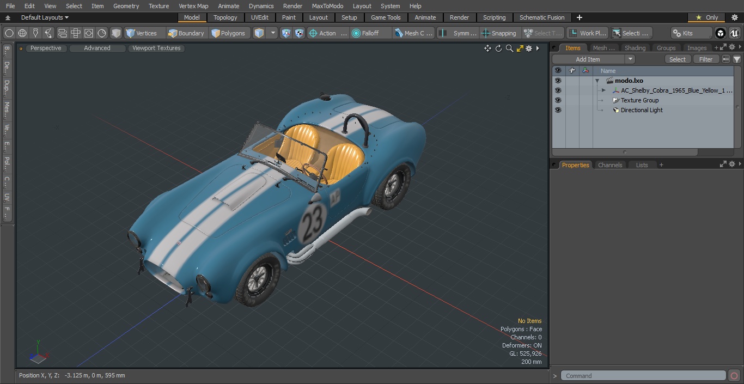Switch to the Lists tab
This screenshot has width=744, height=384.
642,165
